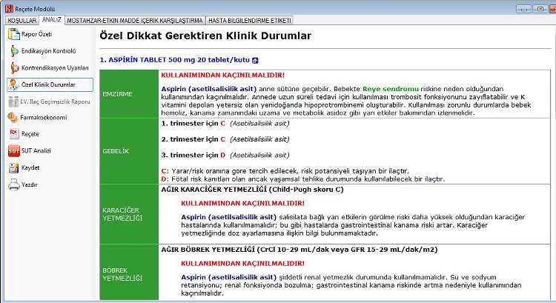Click info icon beside ASPİRİN TABLET title
The height and width of the screenshot is (303, 556).
[x=255, y=60]
